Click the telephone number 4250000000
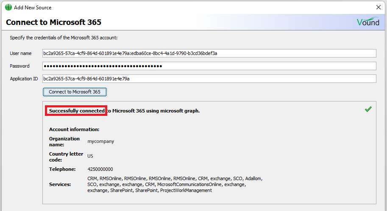 tap(100, 169)
